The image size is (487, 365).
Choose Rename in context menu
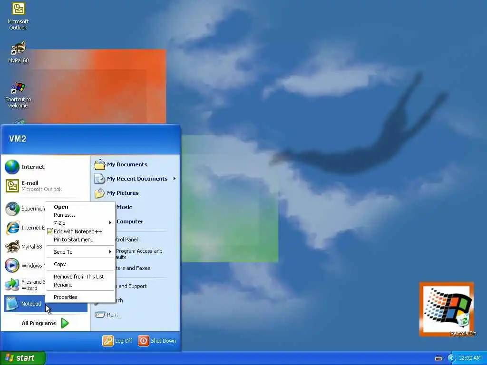coord(80,285)
